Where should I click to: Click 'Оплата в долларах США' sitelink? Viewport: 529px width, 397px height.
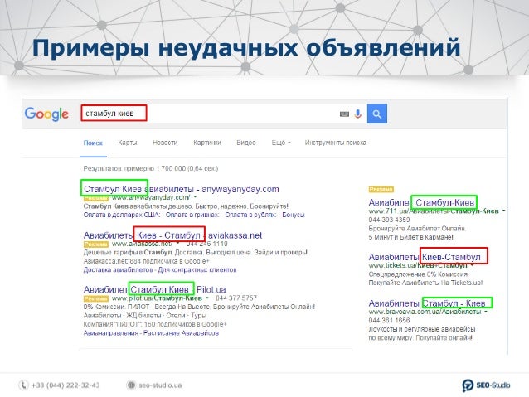click(x=121, y=215)
